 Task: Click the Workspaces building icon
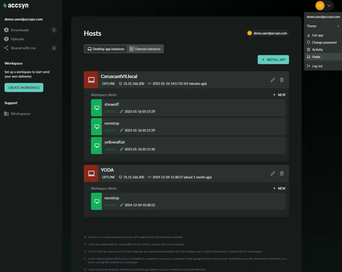point(6,114)
